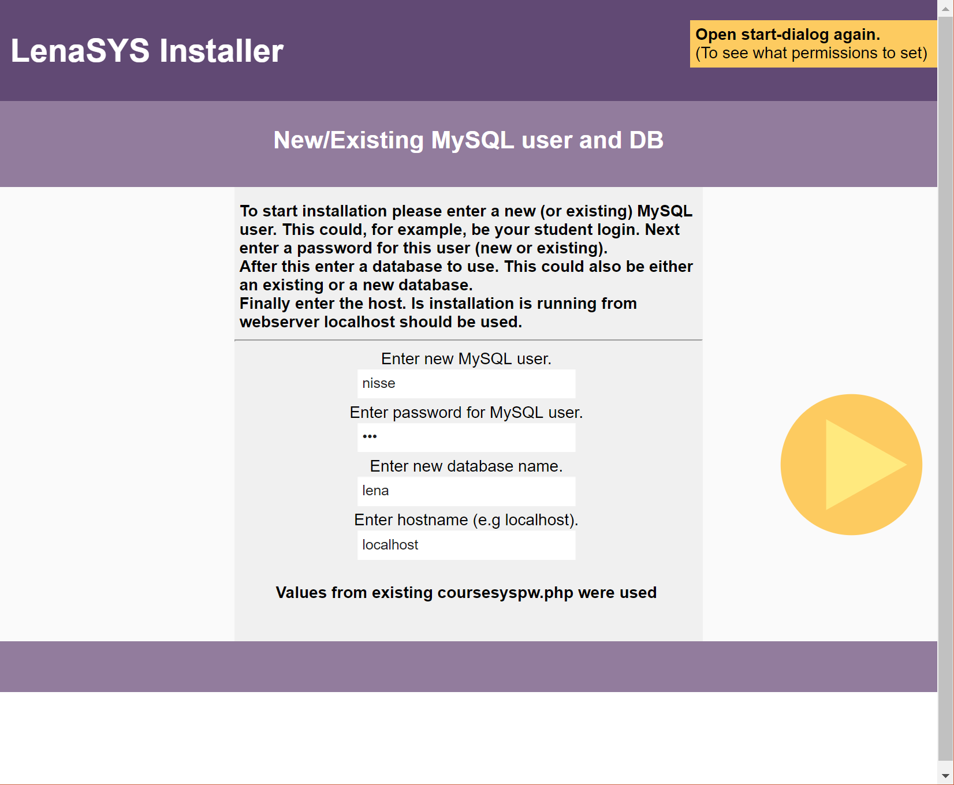Select the MySQL password input field
Viewport: 954px width, 785px height.
click(x=466, y=438)
